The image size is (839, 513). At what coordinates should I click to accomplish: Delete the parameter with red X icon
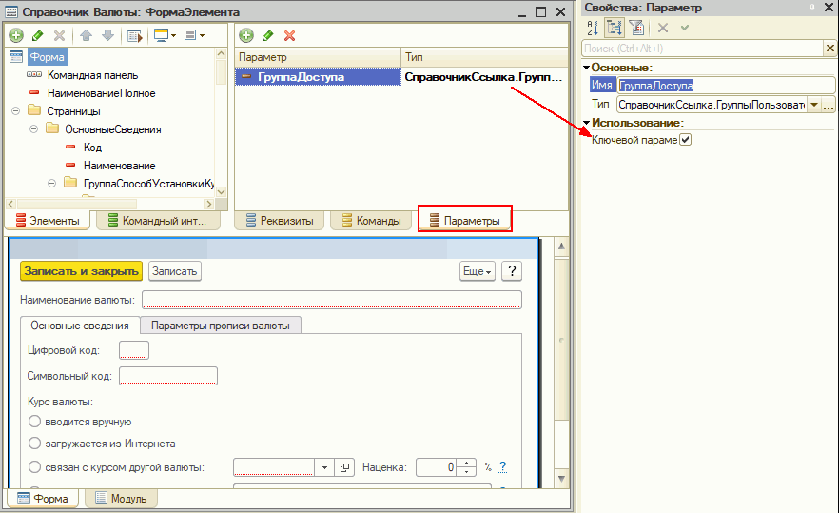(289, 35)
